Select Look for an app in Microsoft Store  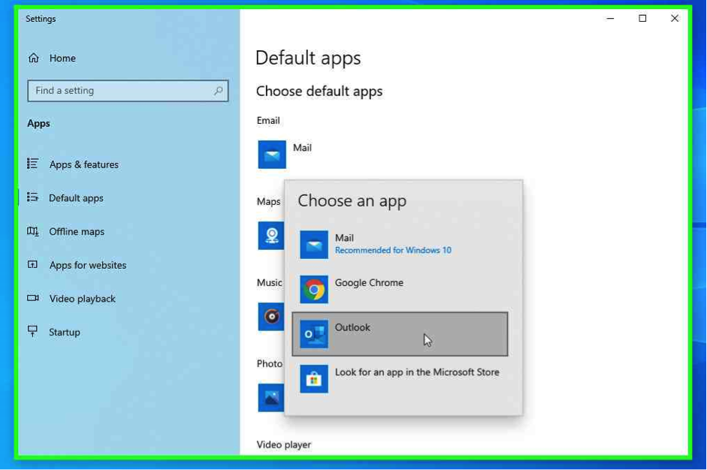[x=416, y=372]
